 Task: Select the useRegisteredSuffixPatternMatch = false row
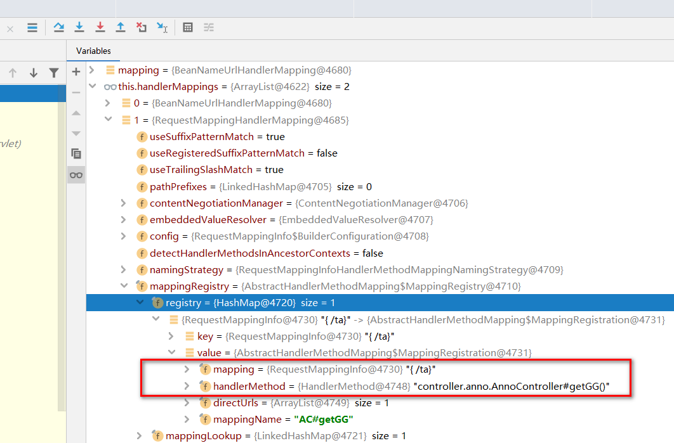380,153
